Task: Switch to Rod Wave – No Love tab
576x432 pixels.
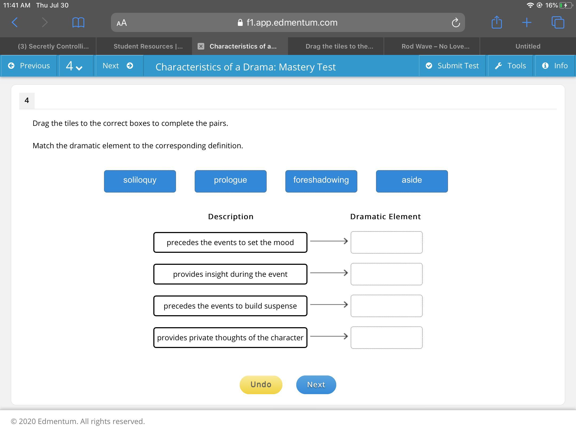Action: [x=435, y=46]
